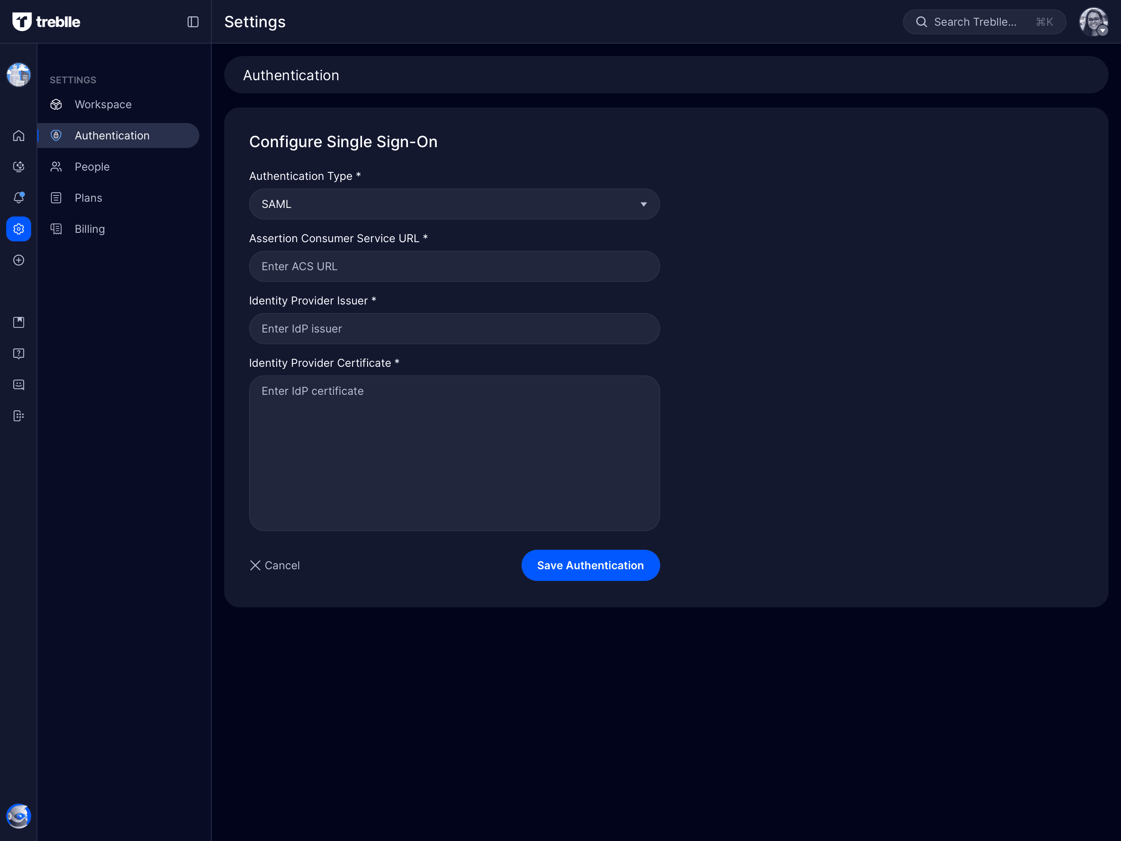Open help via the question mark icon
This screenshot has width=1121, height=841.
point(19,353)
